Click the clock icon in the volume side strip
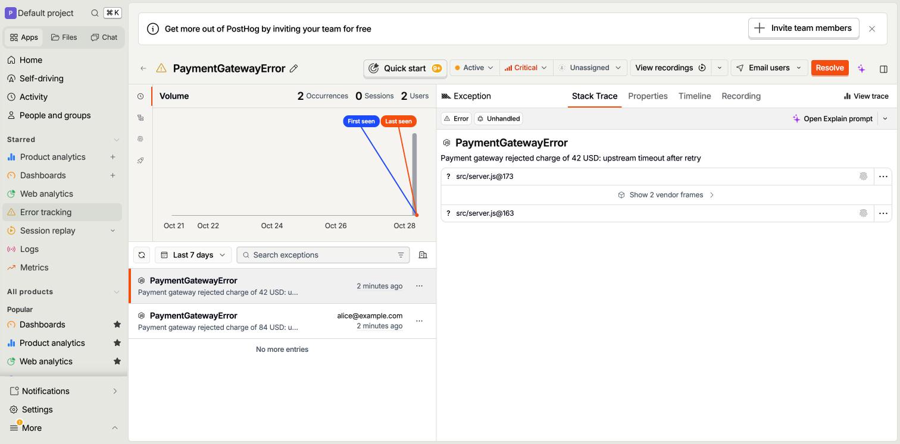900x444 pixels. point(140,96)
